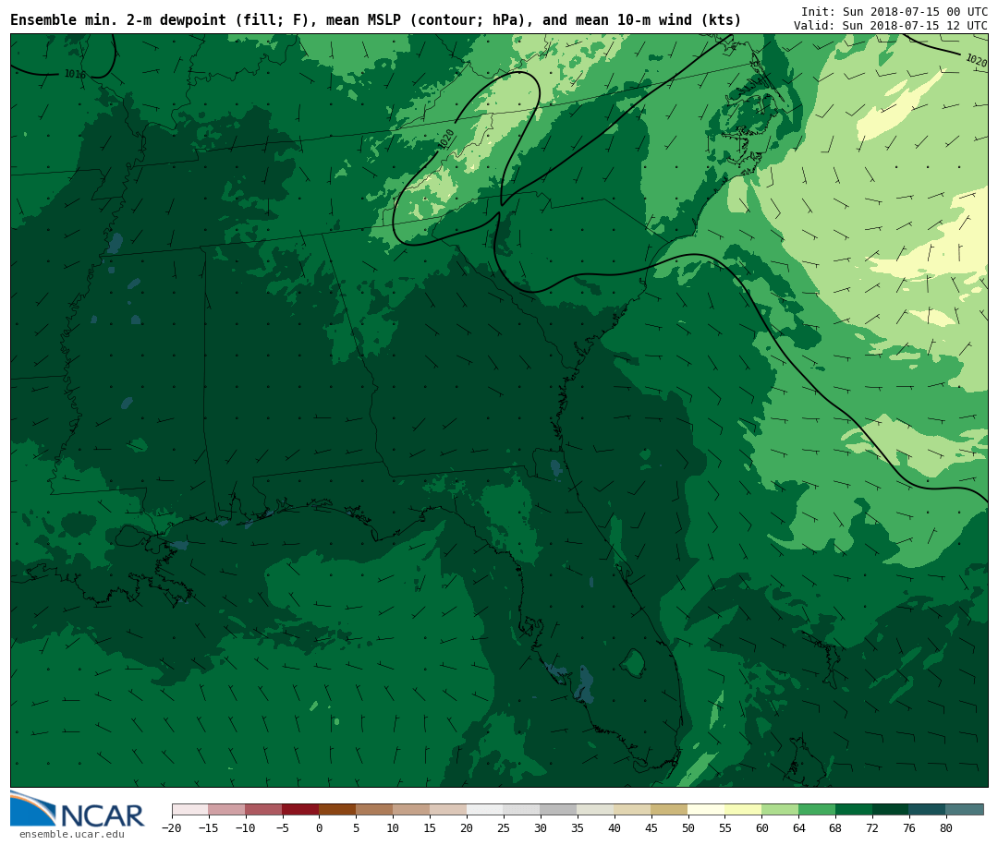Select the darkest green 72 to 76 swatch
998x845 pixels.
[891, 810]
